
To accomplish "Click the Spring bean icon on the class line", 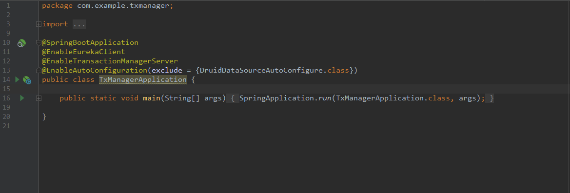I will coord(27,80).
